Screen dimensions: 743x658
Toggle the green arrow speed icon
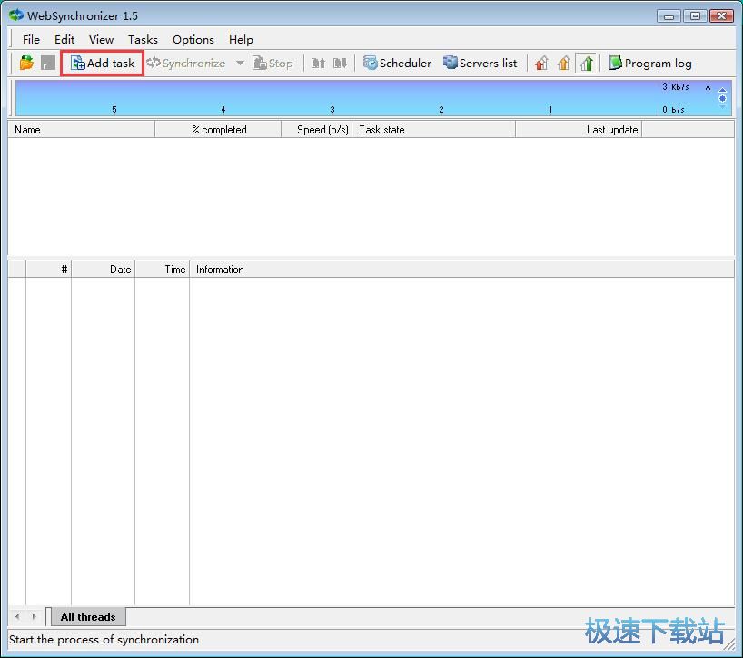(586, 63)
